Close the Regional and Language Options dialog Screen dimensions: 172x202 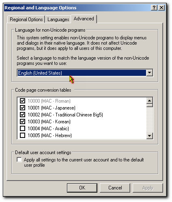pyautogui.click(x=161, y=8)
